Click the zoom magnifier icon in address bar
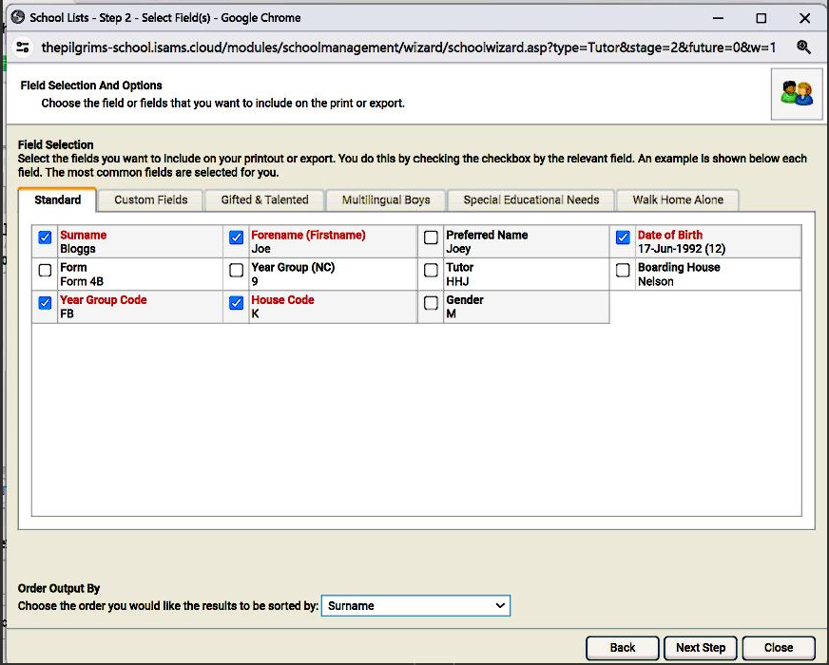The image size is (829, 665). 803,47
